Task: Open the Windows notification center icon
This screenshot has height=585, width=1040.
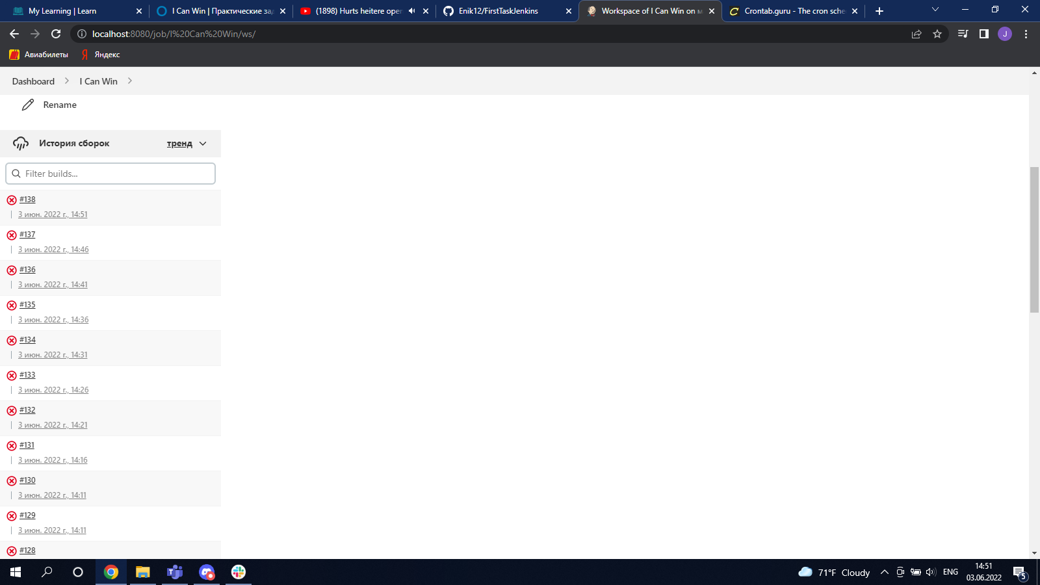Action: [1020, 572]
